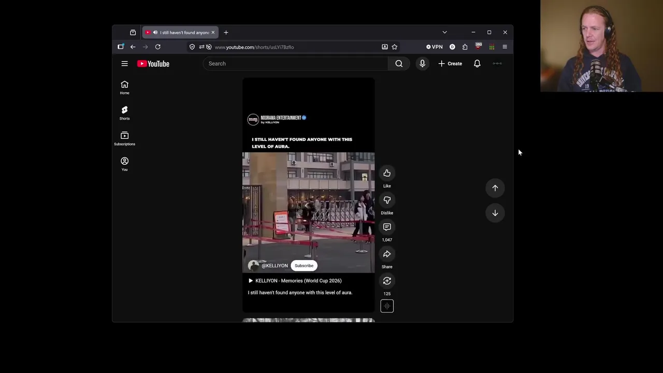Click the magnifier search button
The width and height of the screenshot is (663, 373).
399,64
